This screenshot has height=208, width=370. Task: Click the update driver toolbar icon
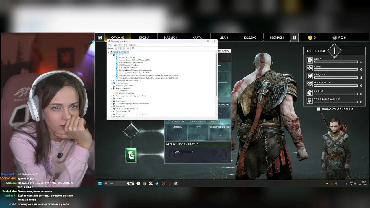point(128,49)
